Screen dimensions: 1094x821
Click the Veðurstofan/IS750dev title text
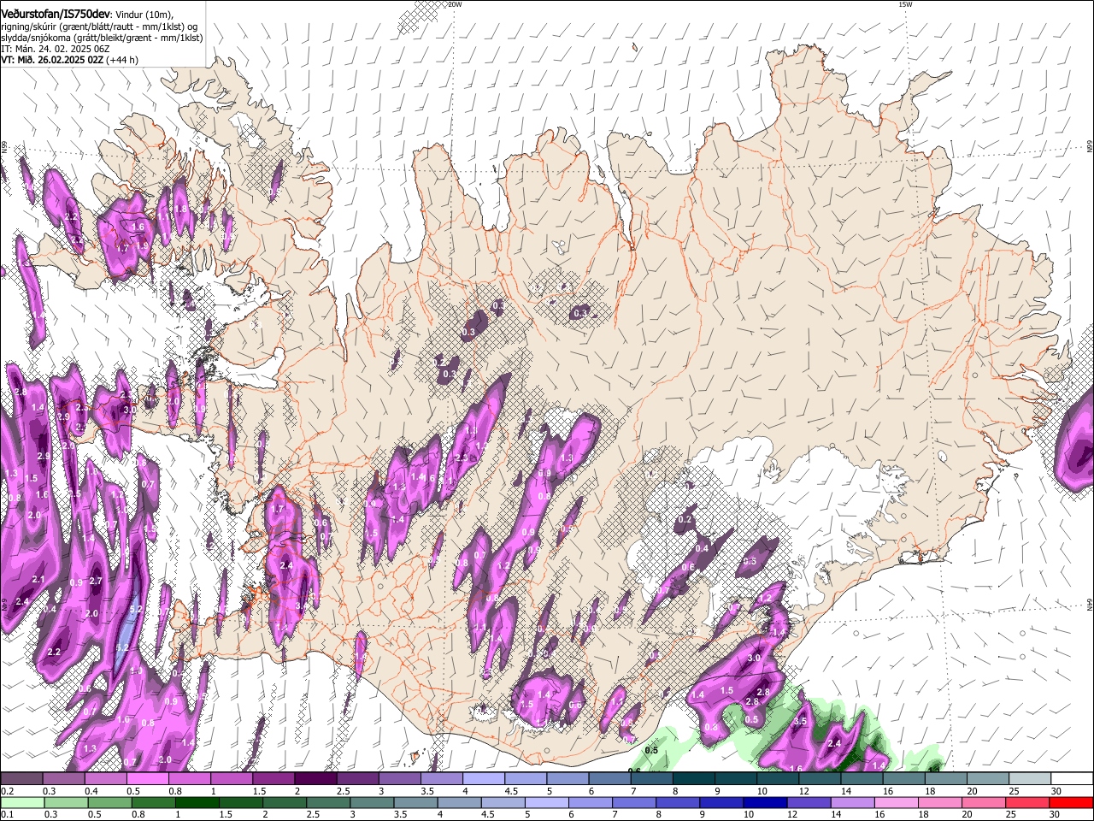(x=56, y=14)
